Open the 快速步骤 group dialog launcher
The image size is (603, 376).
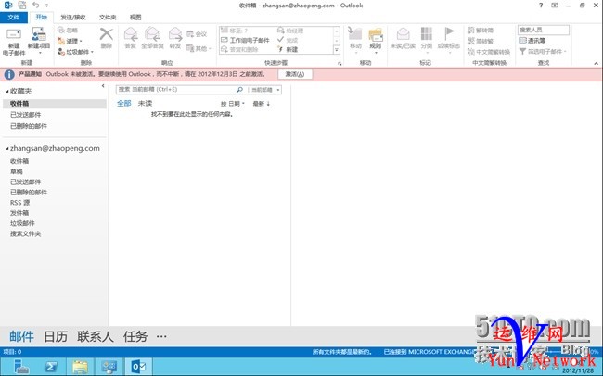(340, 64)
